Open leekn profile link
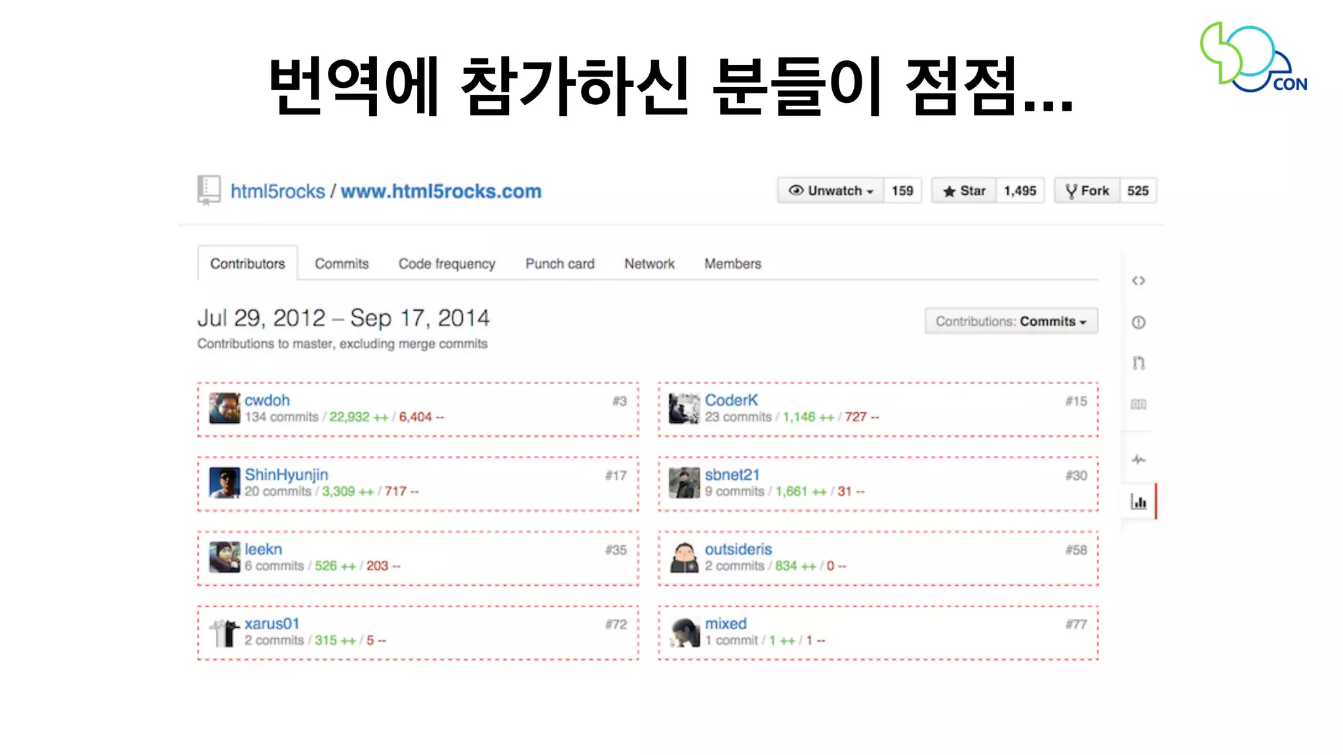Image resolution: width=1343 pixels, height=755 pixels. point(263,549)
